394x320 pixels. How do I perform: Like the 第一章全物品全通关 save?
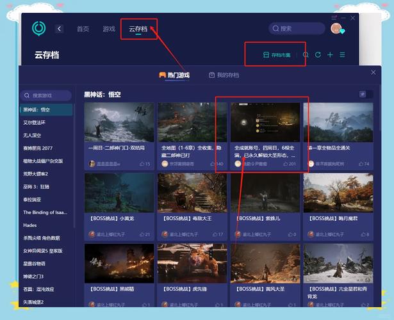[361, 164]
